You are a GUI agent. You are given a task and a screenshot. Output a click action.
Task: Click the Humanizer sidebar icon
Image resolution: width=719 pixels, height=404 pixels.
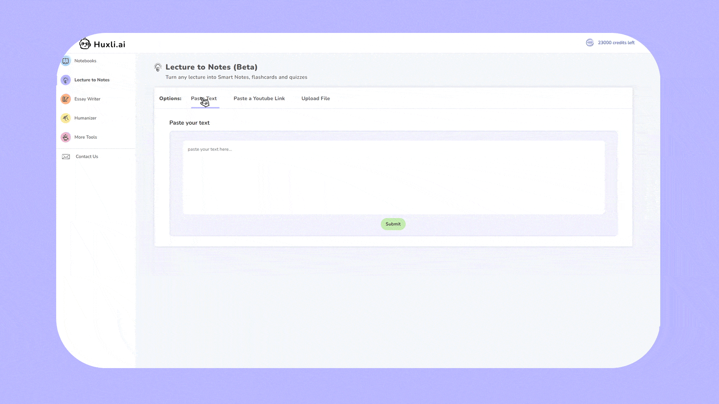66,118
